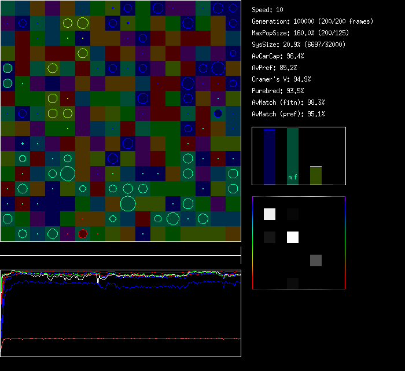The height and width of the screenshot is (371, 405).
Task: Click the AvPref 85.2% statistic
Action: coord(274,68)
